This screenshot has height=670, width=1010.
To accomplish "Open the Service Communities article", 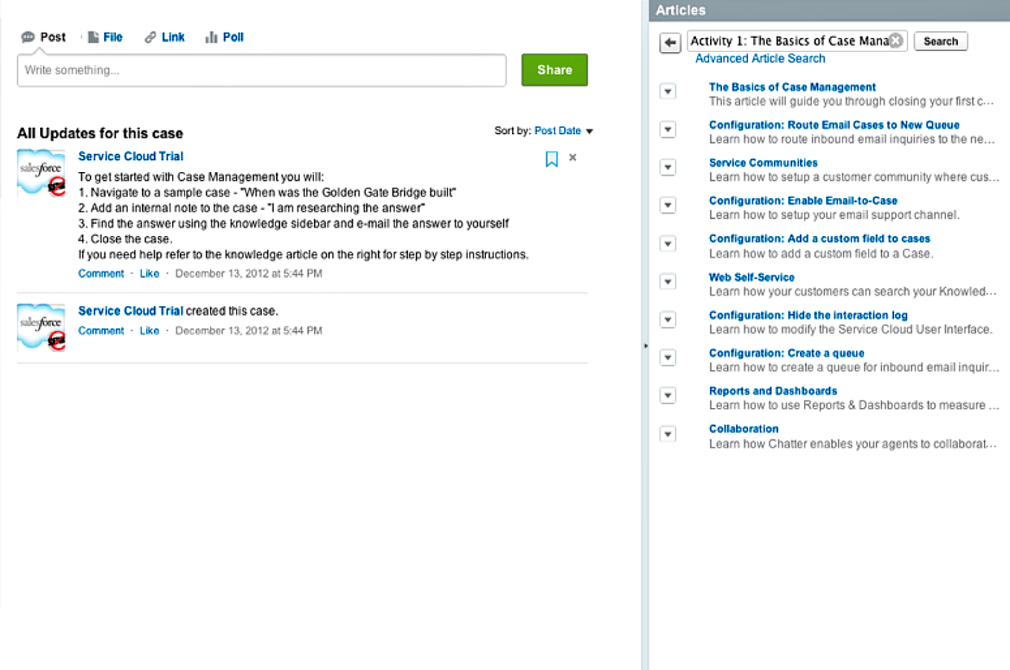I will 763,163.
